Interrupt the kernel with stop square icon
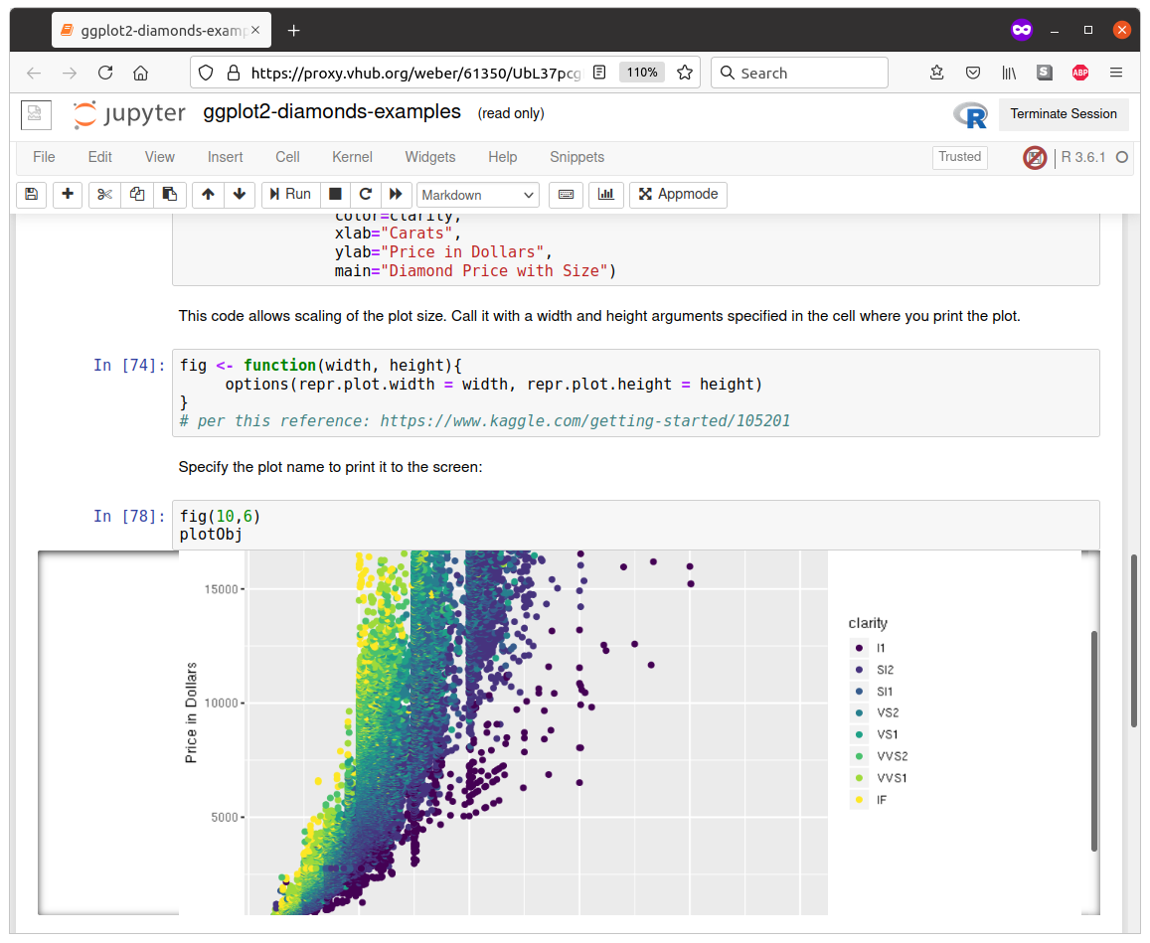The image size is (1150, 943). point(335,195)
